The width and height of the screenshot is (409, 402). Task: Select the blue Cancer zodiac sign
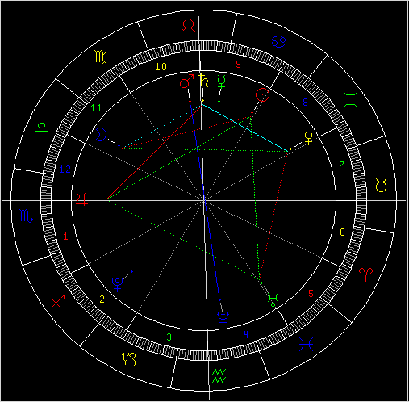[278, 42]
